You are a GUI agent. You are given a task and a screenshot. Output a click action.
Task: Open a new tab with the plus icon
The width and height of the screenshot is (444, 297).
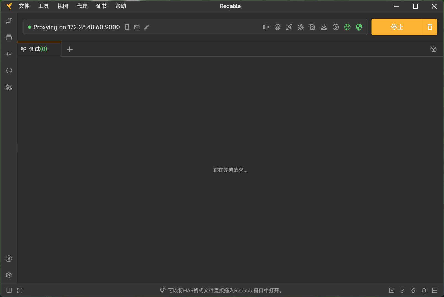tap(69, 49)
